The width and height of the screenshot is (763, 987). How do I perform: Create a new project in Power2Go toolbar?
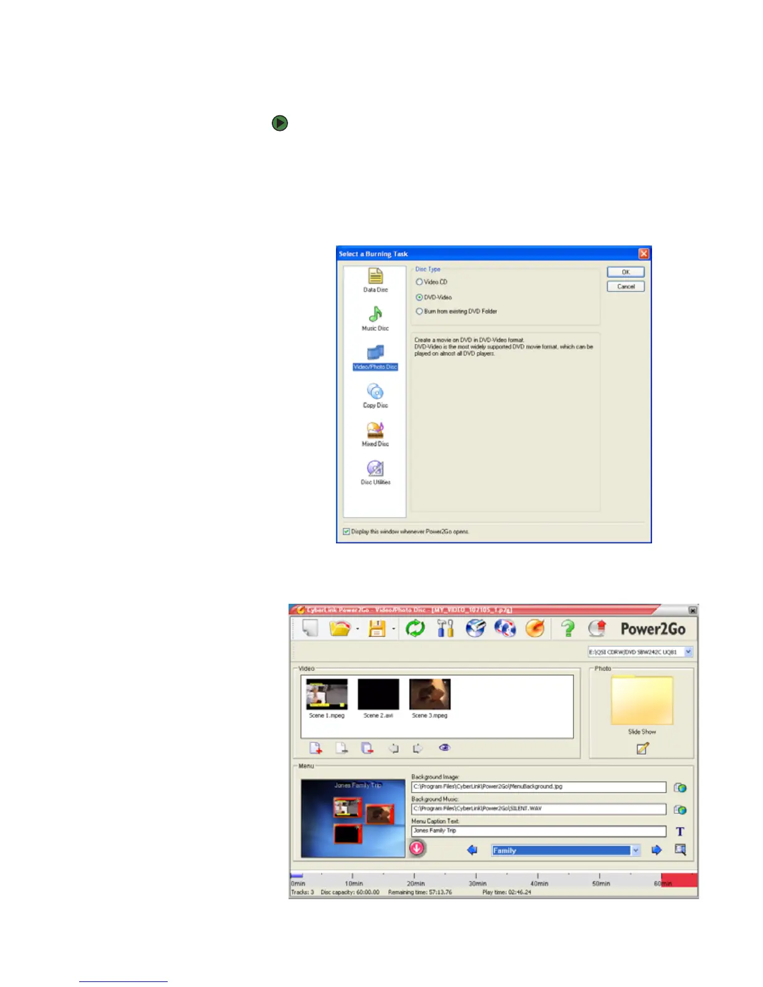coord(310,628)
